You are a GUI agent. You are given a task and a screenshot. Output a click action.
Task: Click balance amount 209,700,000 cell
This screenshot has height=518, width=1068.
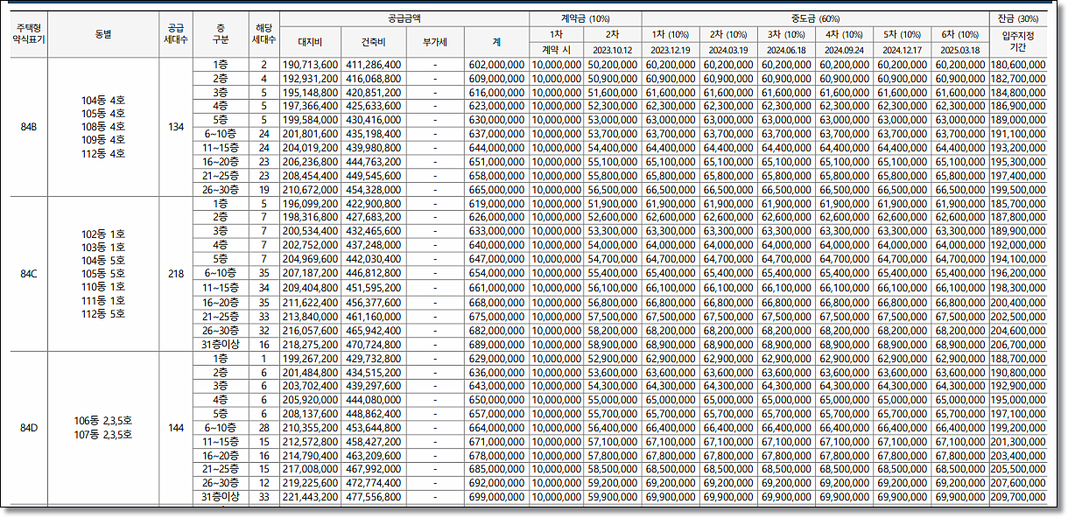(x=1017, y=497)
